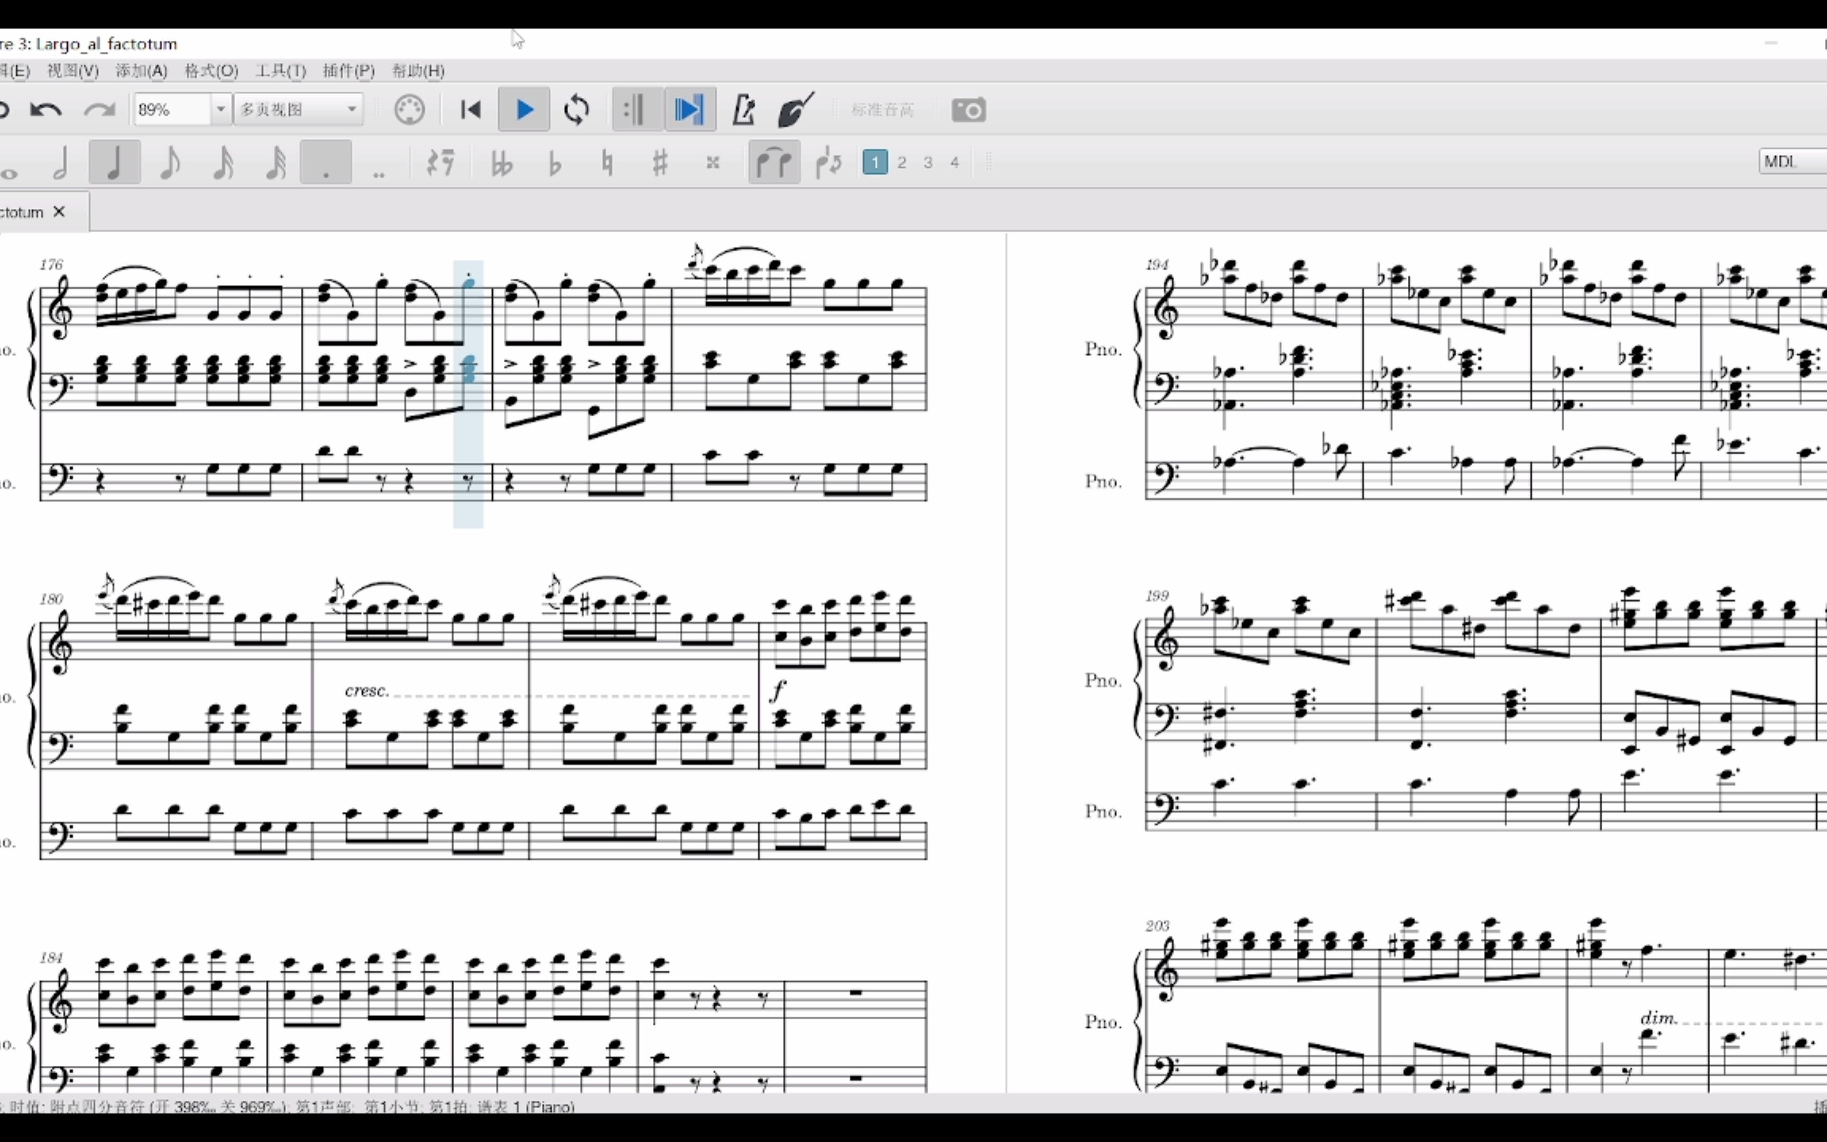Open the Tools (T) menu

(x=280, y=70)
